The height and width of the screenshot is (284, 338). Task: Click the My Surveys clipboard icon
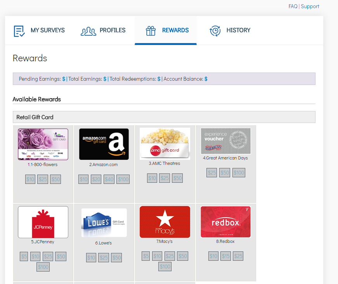pos(19,31)
